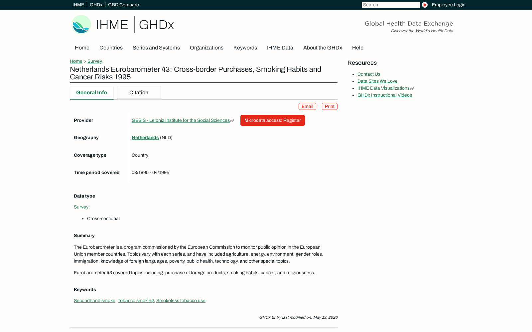The height and width of the screenshot is (332, 532).
Task: Click the 03/1995 - 04/1995 time period text
Action: click(150, 172)
